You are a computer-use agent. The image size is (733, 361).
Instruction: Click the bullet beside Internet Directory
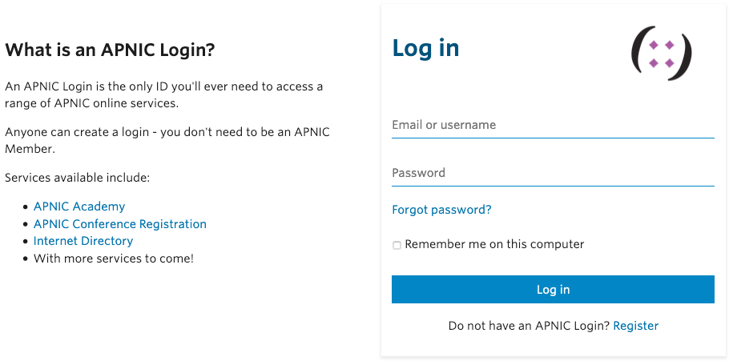coord(26,242)
